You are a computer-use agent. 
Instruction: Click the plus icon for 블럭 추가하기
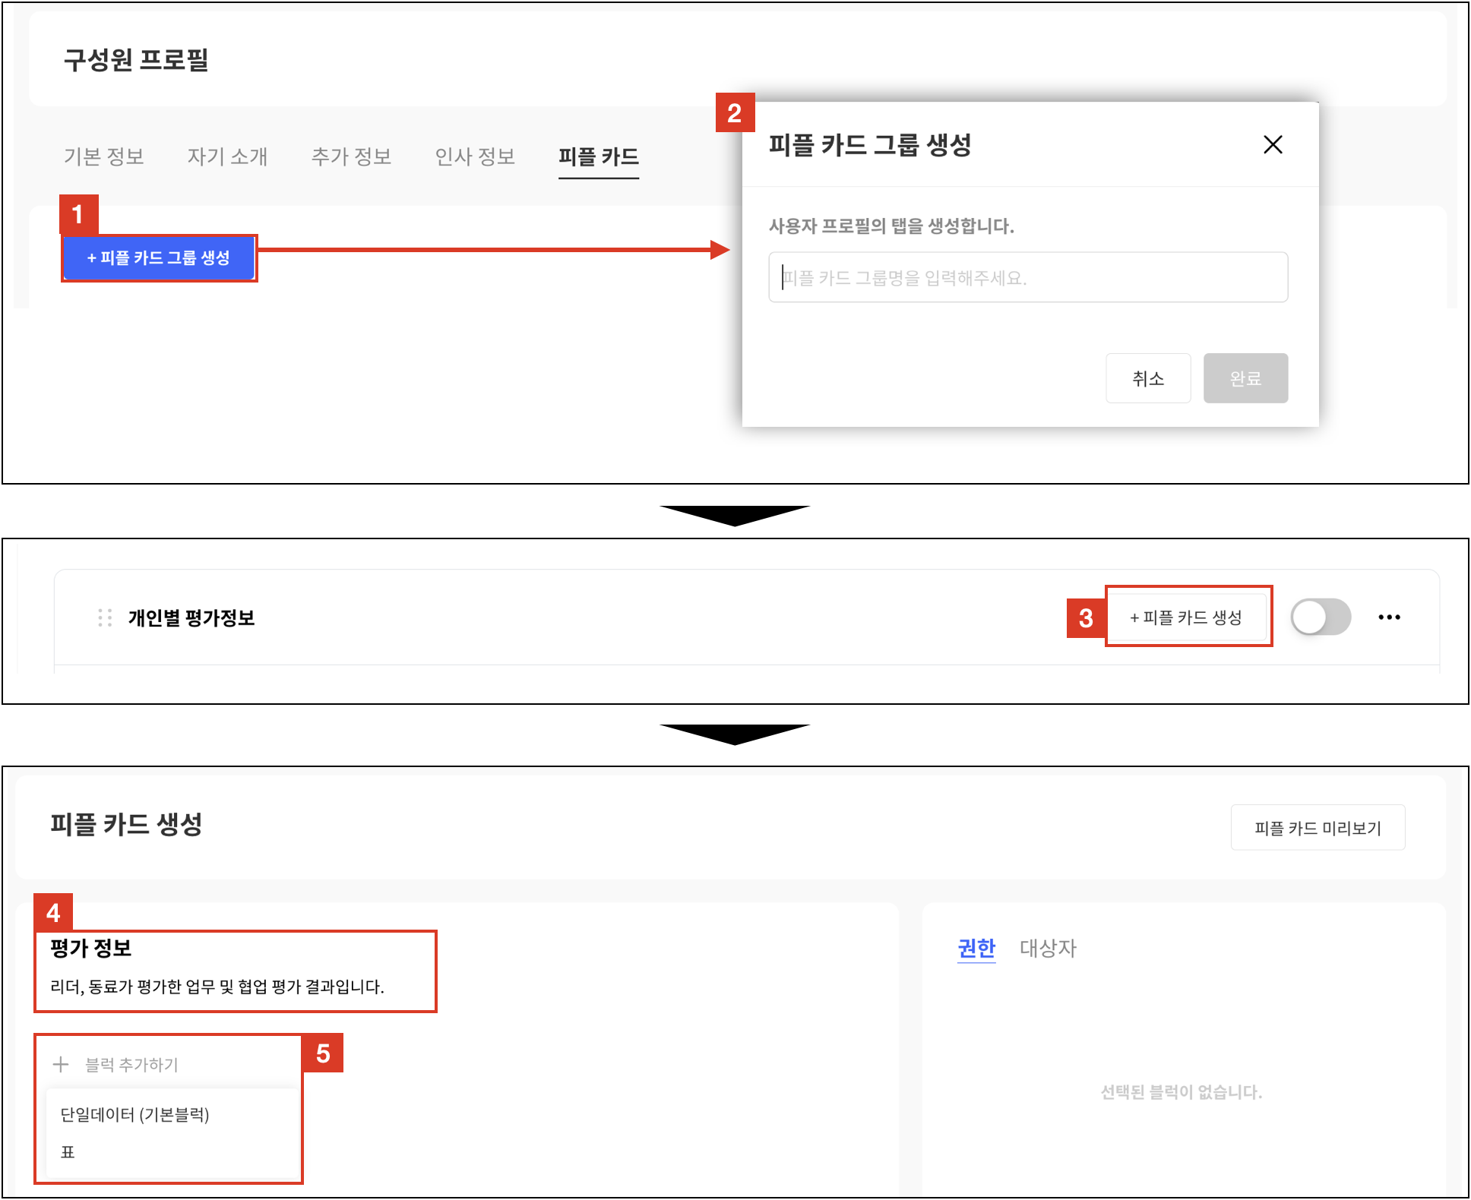click(x=61, y=1065)
